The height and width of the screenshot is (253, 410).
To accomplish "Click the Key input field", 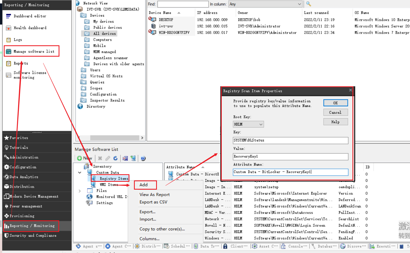I will click(290, 140).
